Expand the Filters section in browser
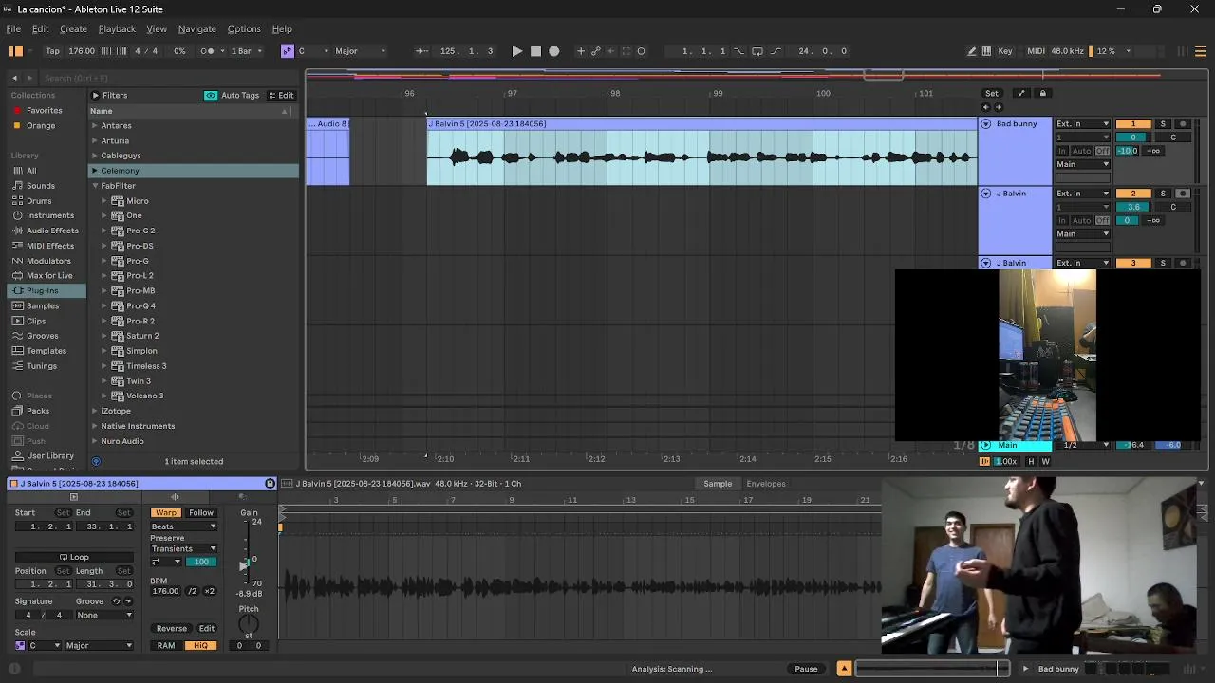Viewport: 1215px width, 683px height. 95,95
